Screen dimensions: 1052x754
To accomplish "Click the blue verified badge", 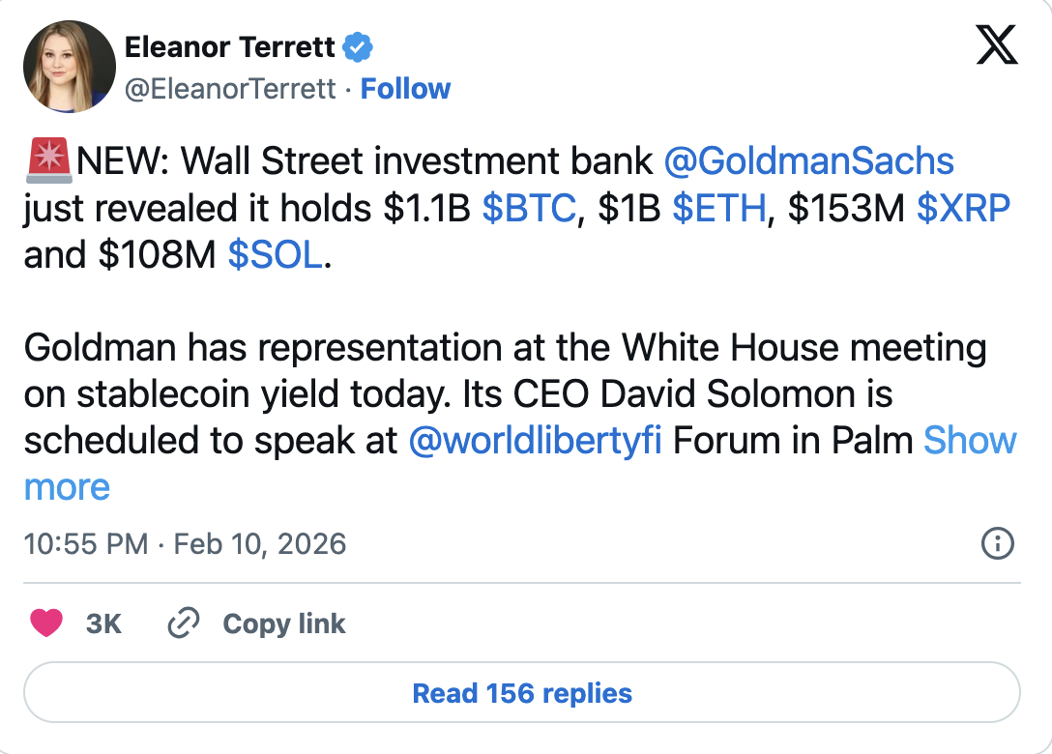I will tap(359, 46).
